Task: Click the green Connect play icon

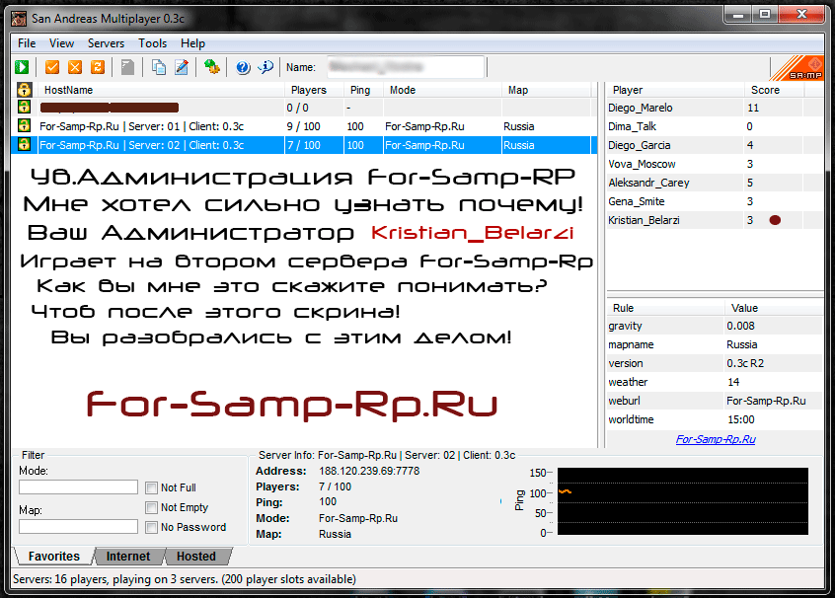Action: tap(22, 67)
